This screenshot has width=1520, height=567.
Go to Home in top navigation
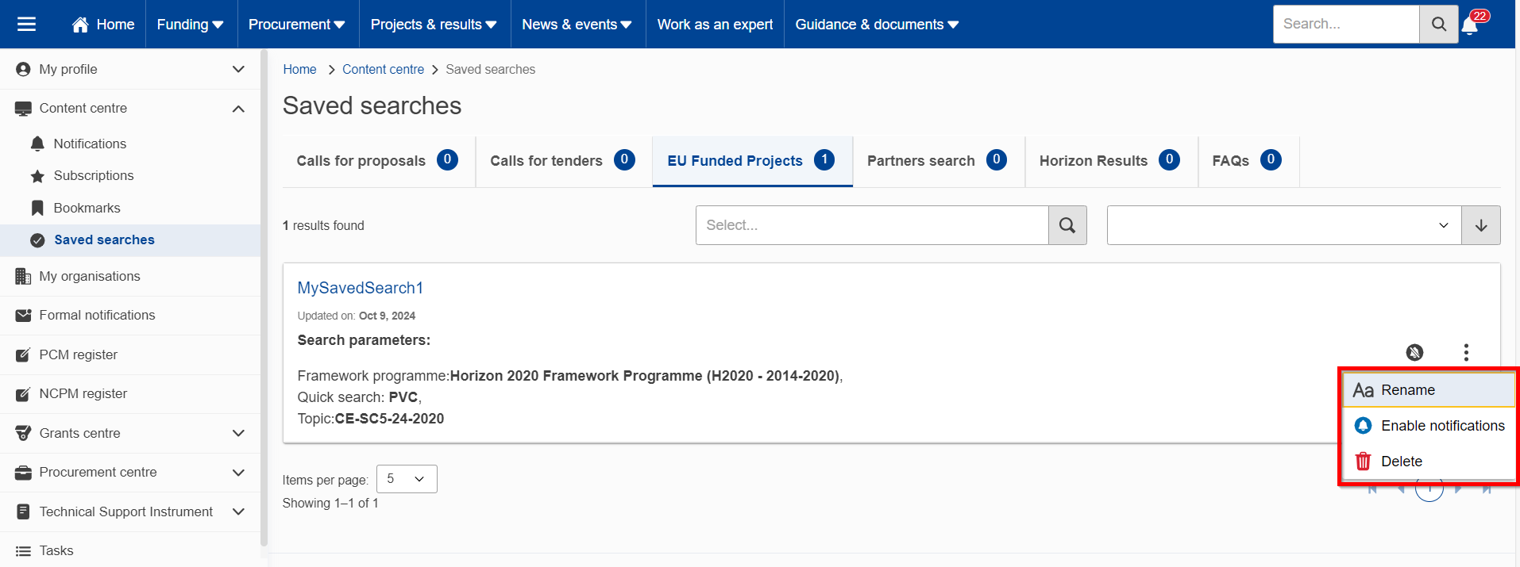tap(103, 25)
